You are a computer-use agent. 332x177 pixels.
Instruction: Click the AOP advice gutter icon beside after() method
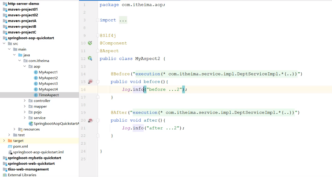click(x=90, y=120)
